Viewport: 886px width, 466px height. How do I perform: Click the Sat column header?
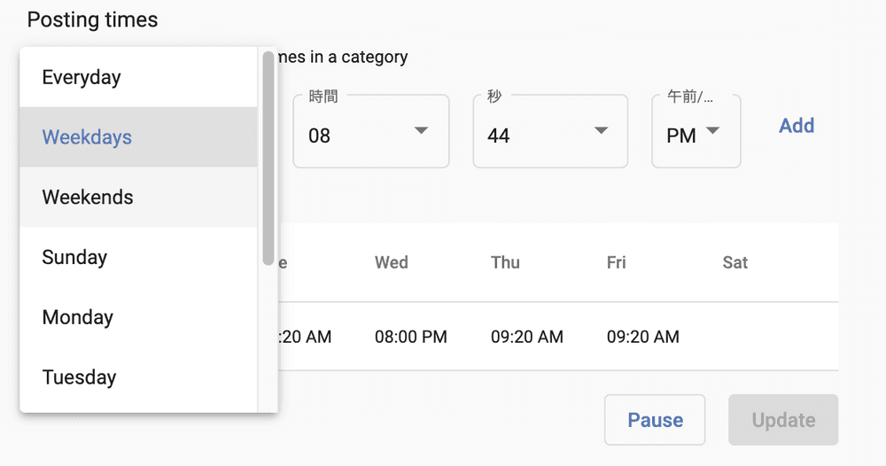coord(734,262)
